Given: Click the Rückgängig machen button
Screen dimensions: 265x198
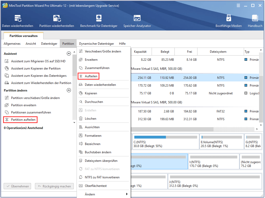Looking at the screenshot, I should pyautogui.click(x=54, y=186).
